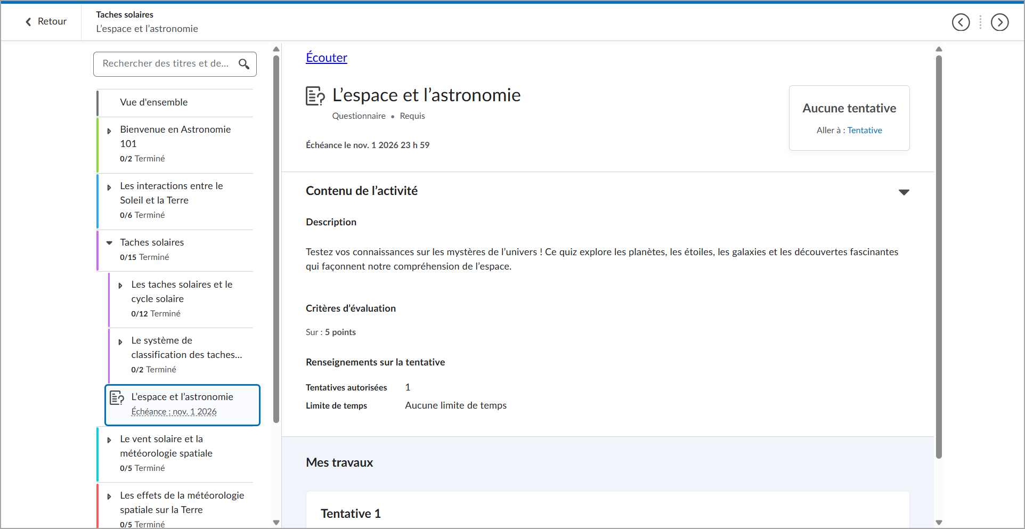Click the sidebar scrollbar thumb

[x=276, y=239]
